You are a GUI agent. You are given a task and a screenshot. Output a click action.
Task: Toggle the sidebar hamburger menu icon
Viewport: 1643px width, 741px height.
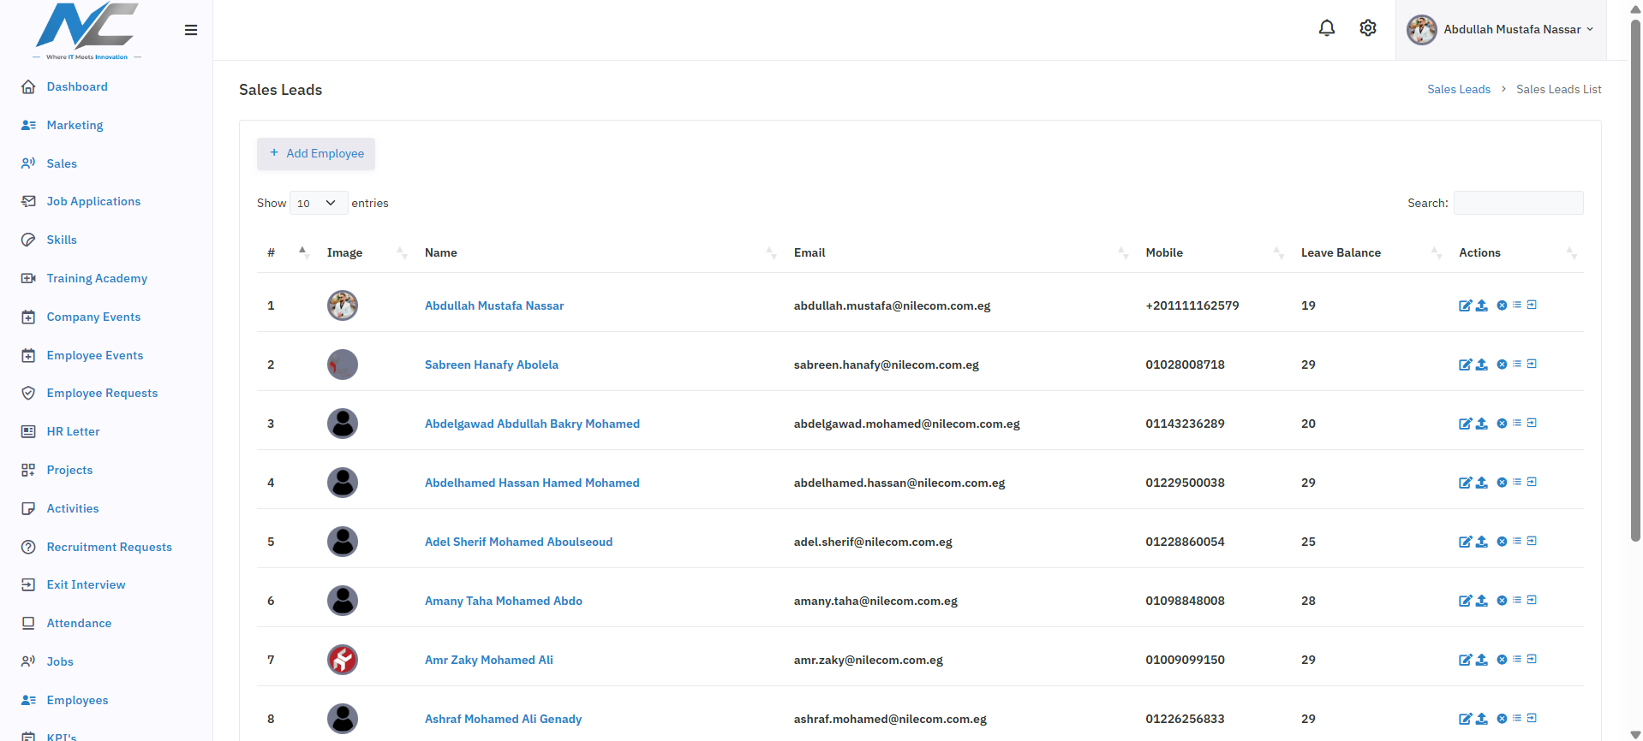pos(191,30)
